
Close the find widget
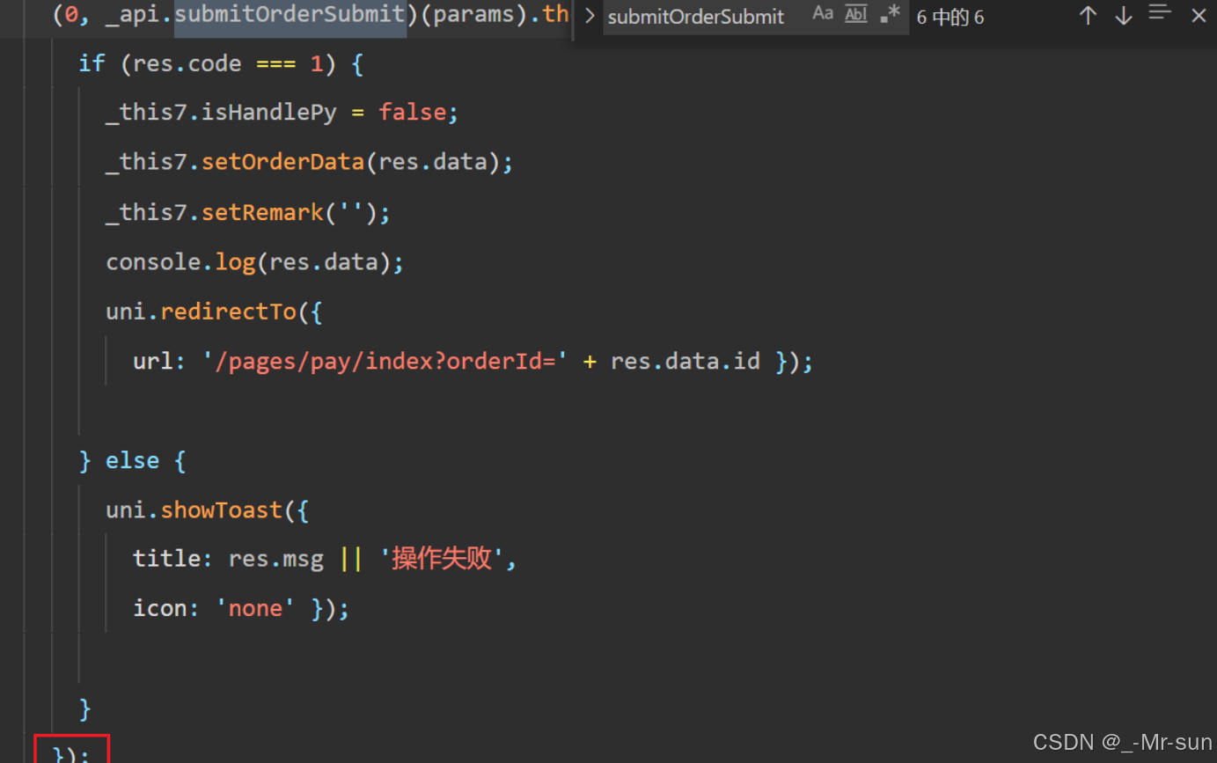pos(1199,16)
